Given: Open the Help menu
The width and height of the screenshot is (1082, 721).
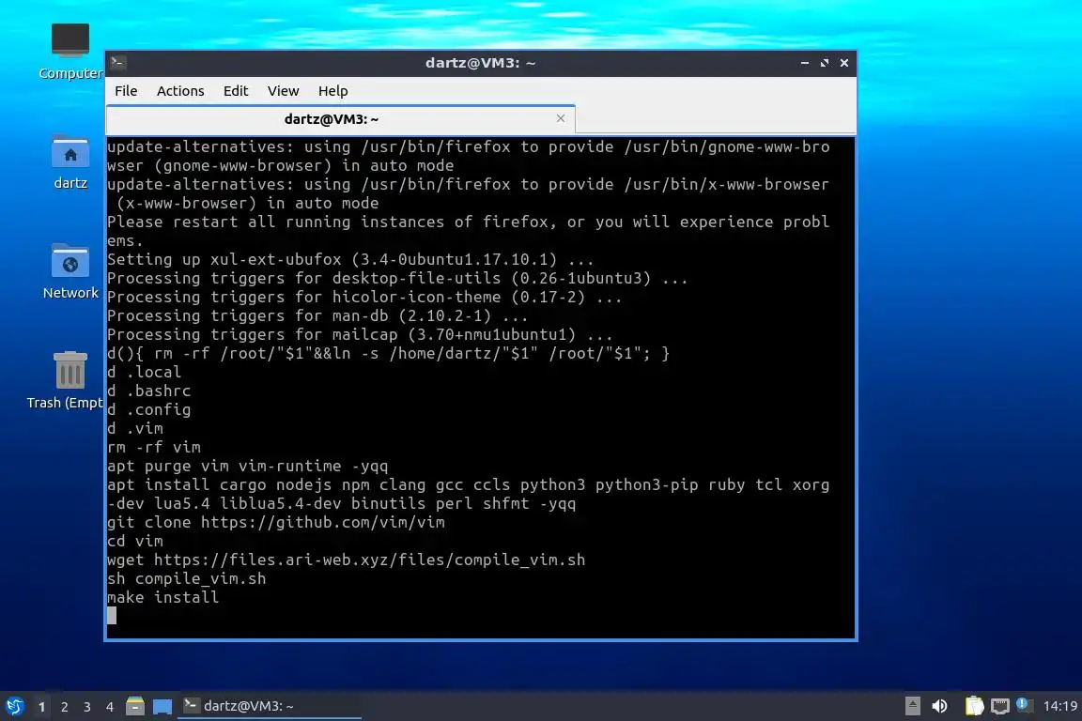Looking at the screenshot, I should [x=332, y=91].
